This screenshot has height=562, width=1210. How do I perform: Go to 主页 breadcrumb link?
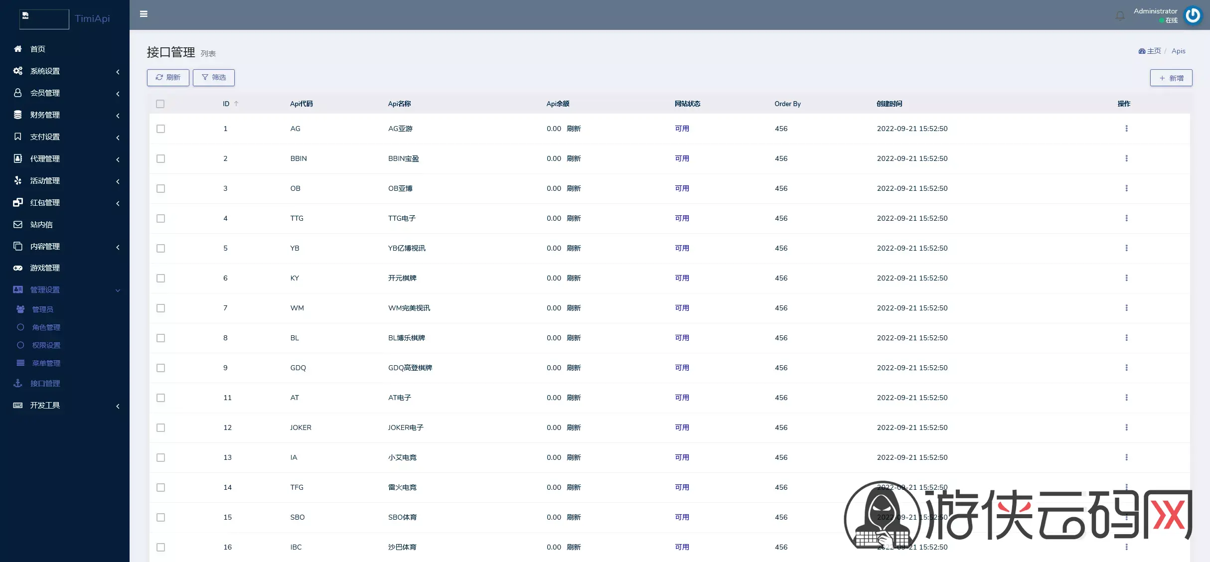pyautogui.click(x=1150, y=51)
